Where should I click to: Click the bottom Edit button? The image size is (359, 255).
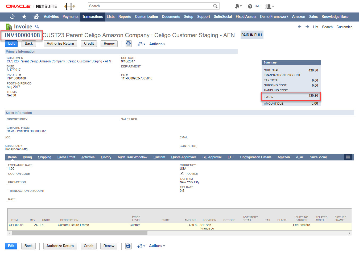[11, 246]
